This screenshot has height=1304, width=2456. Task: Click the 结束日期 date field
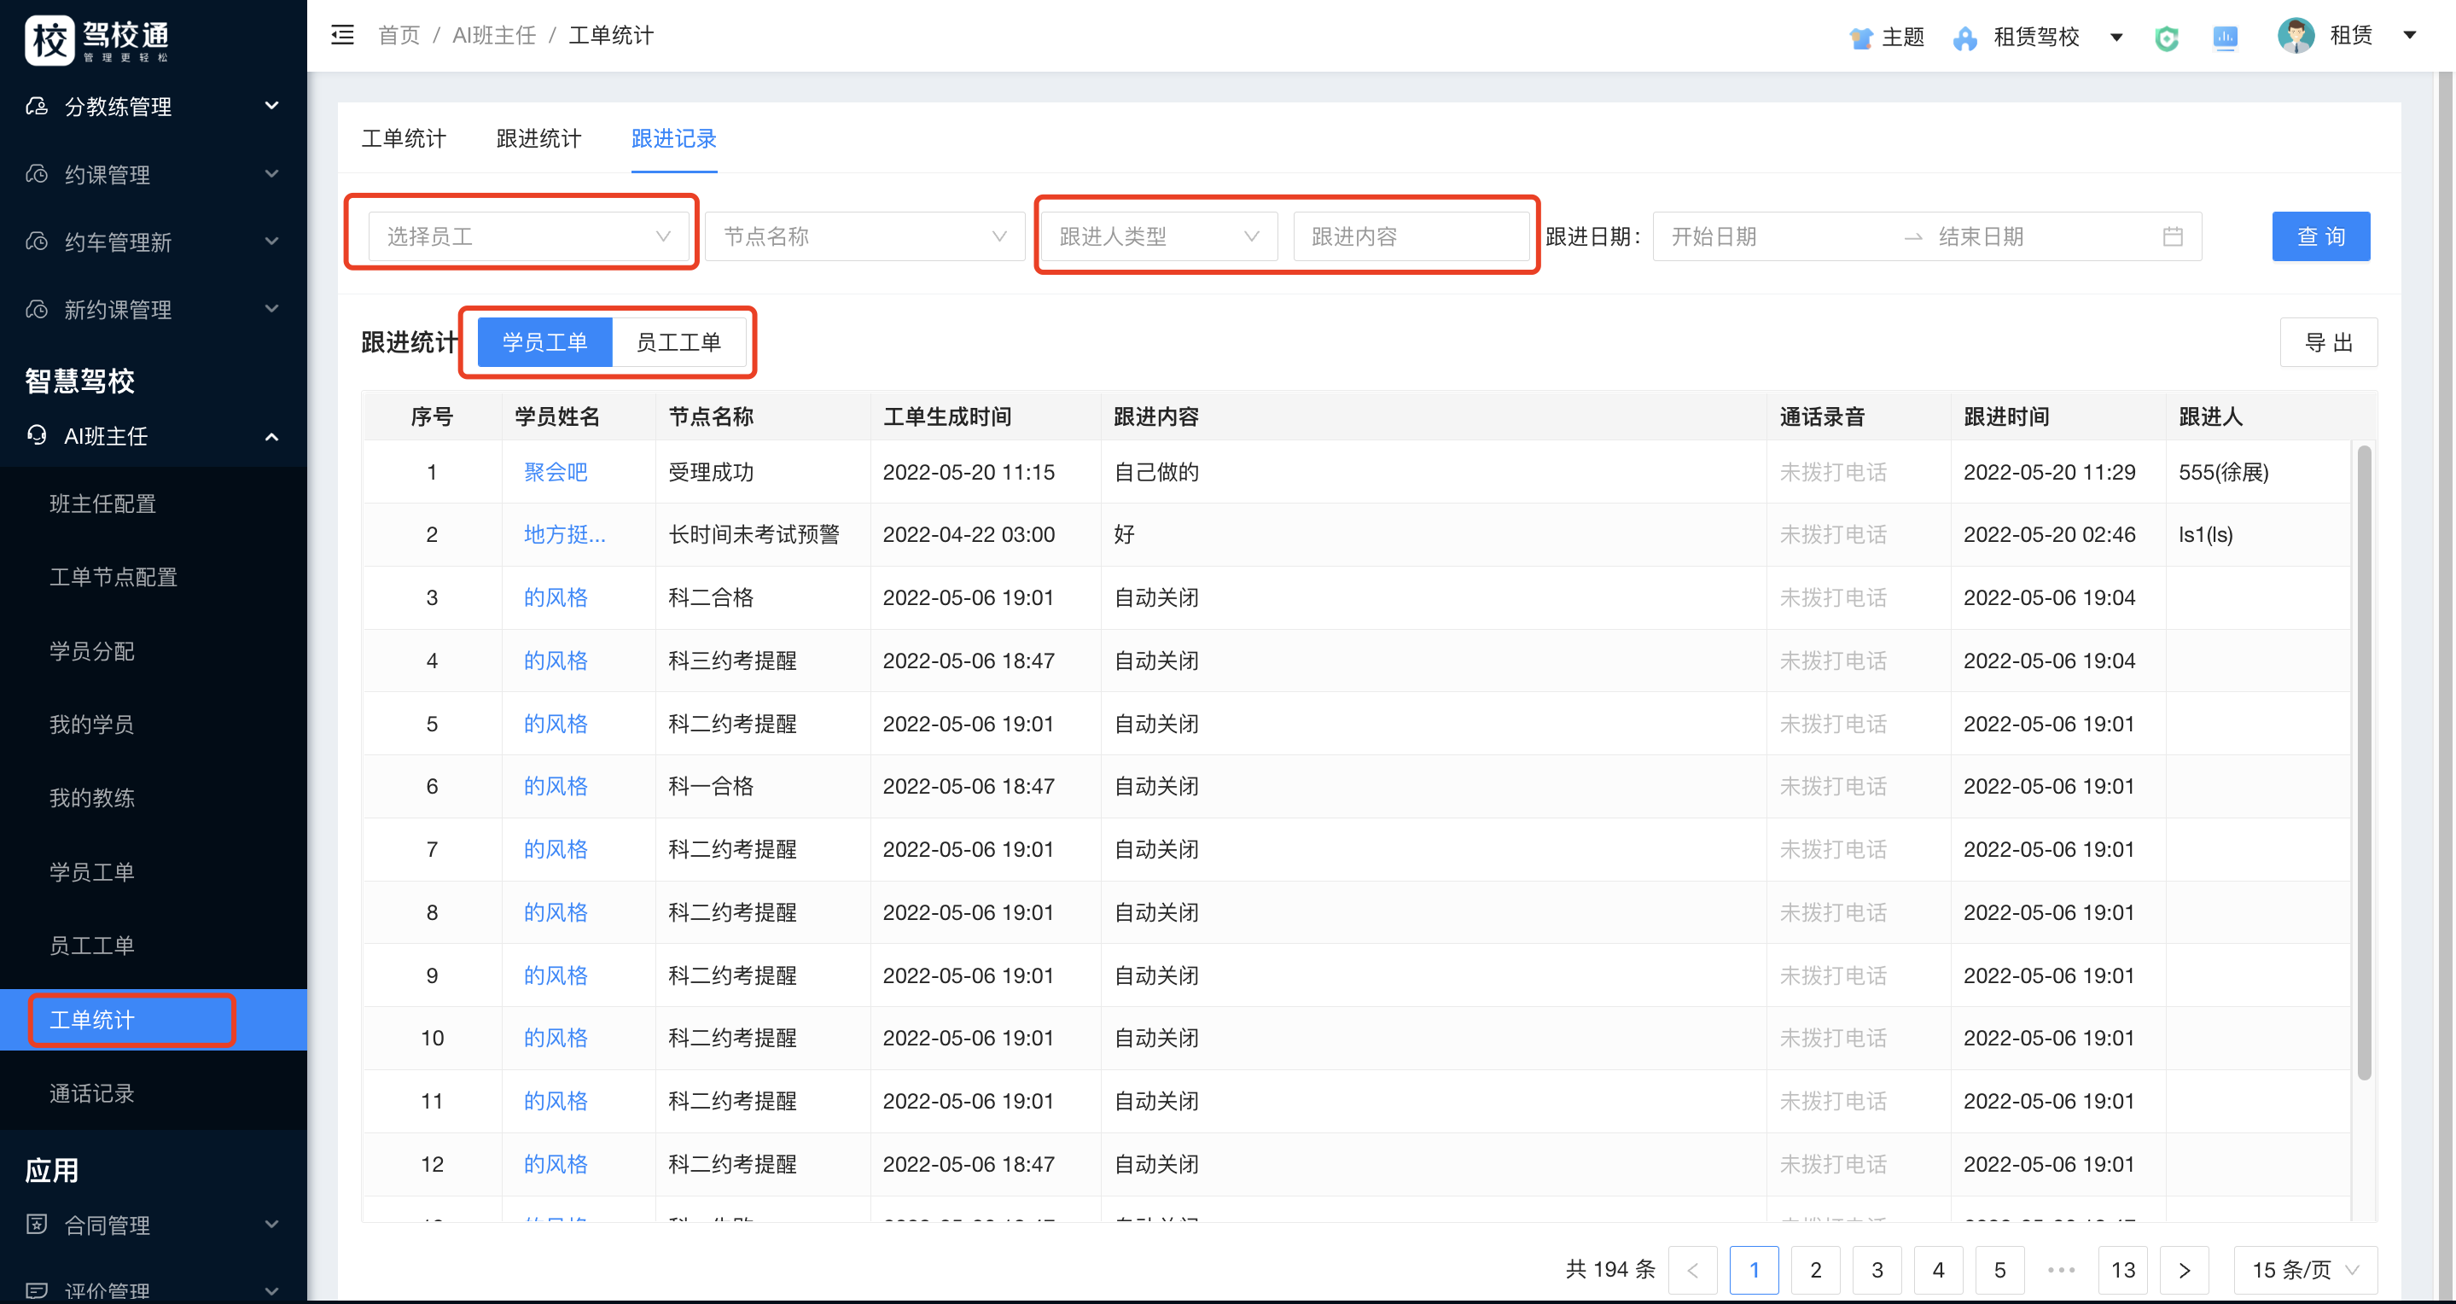(x=2040, y=236)
